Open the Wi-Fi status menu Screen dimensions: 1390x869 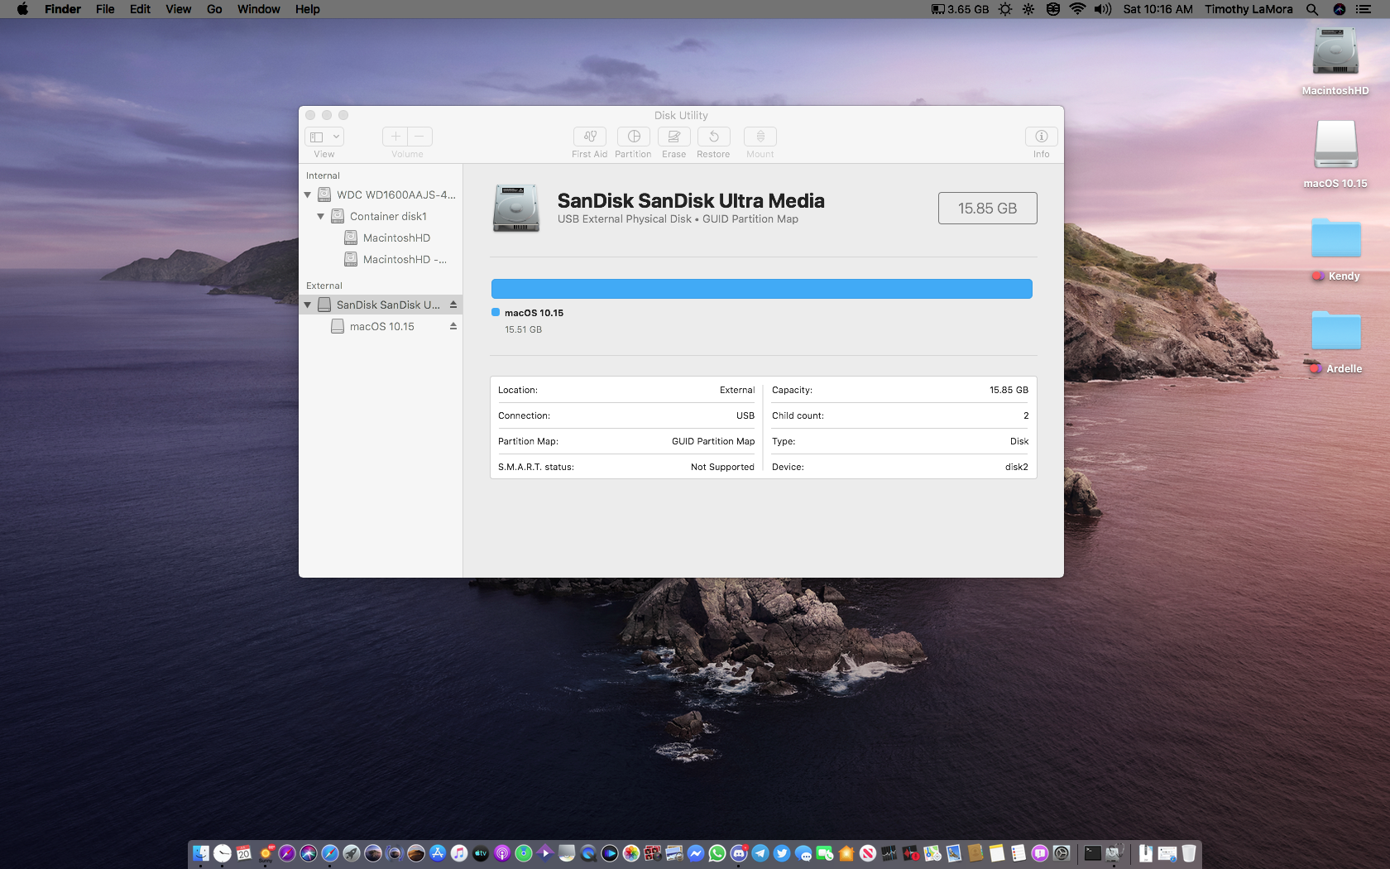pos(1077,9)
